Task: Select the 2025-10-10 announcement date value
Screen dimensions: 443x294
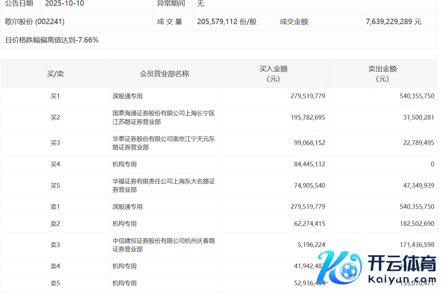Action: pos(65,4)
